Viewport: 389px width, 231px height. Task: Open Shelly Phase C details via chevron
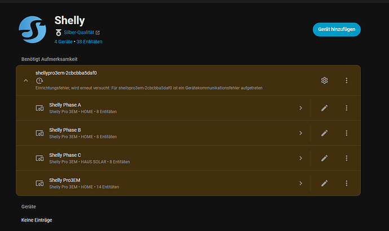tap(300, 158)
